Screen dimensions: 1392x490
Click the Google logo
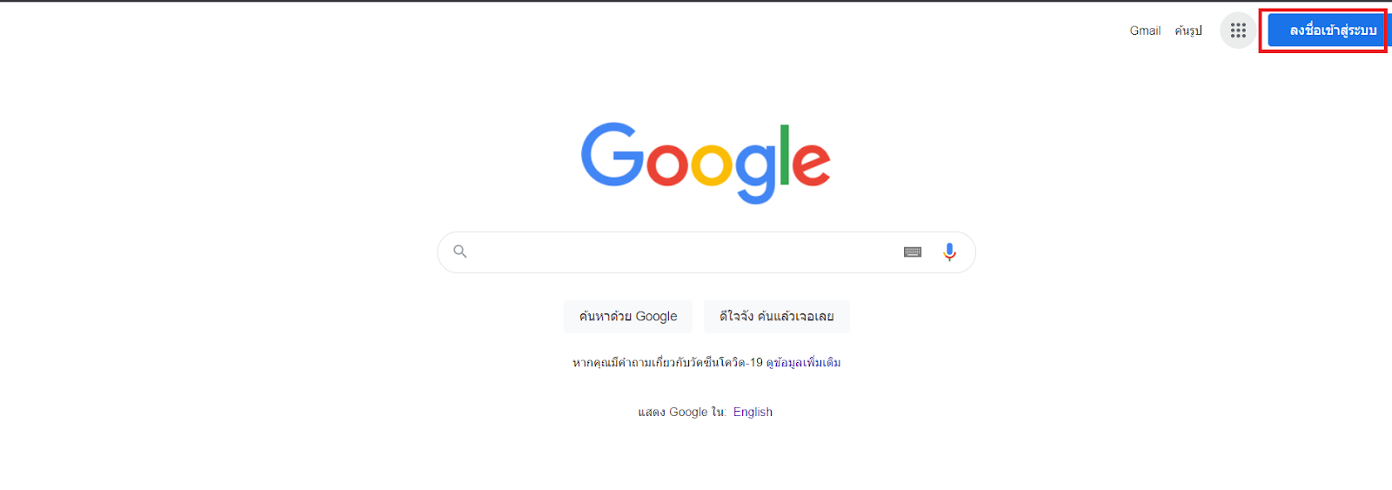pos(706,163)
